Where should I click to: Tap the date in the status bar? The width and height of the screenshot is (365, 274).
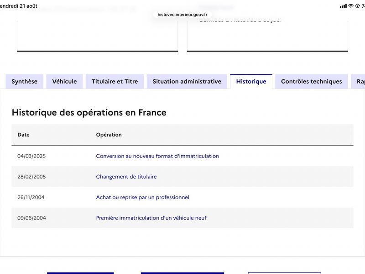tap(19, 6)
